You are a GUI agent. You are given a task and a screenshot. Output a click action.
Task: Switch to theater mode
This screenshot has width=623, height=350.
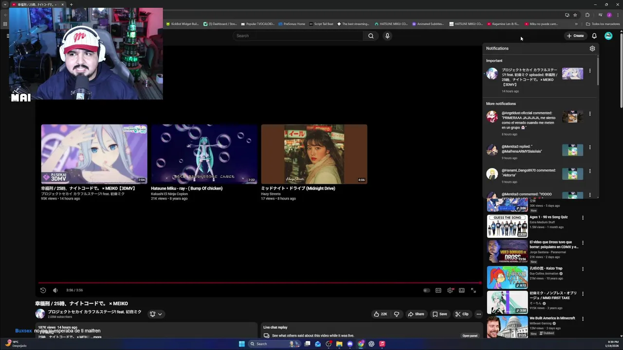pos(461,290)
